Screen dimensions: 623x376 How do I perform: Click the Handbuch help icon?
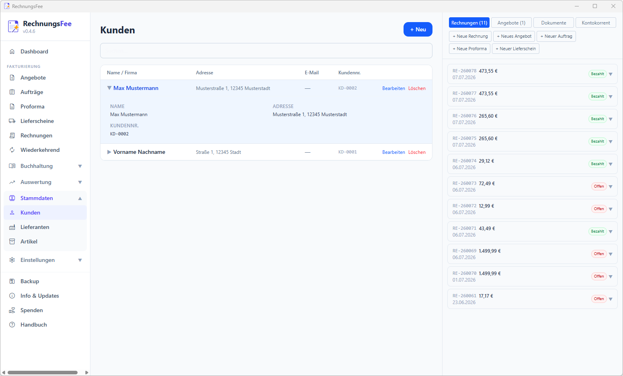[x=12, y=325]
